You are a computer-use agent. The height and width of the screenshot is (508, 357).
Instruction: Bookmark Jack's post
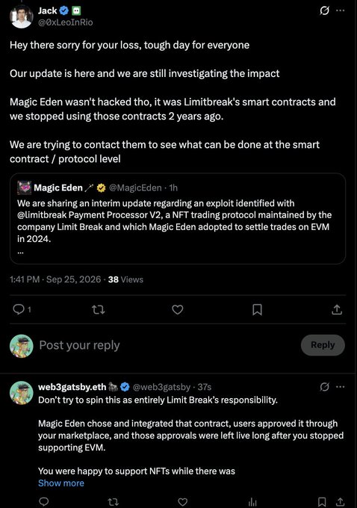click(x=257, y=310)
